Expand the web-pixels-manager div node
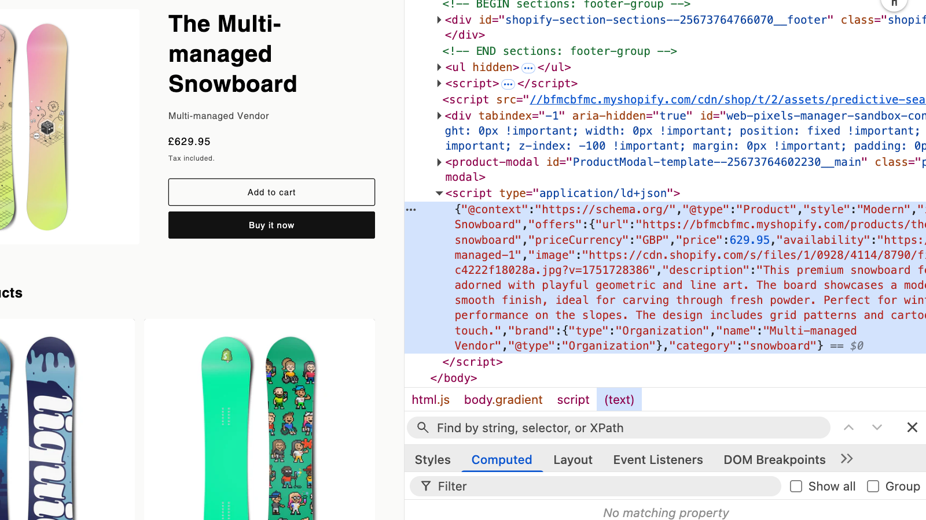 [x=439, y=116]
